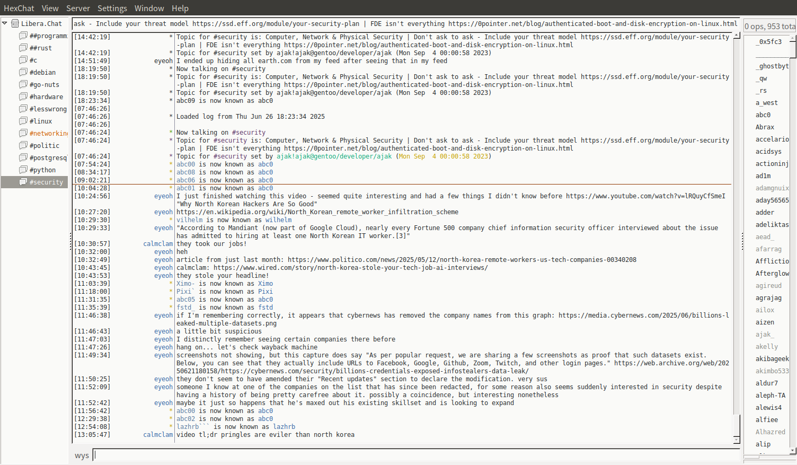Screen dimensions: 797x465
Task: Click the #networking channel icon
Action: coord(23,133)
